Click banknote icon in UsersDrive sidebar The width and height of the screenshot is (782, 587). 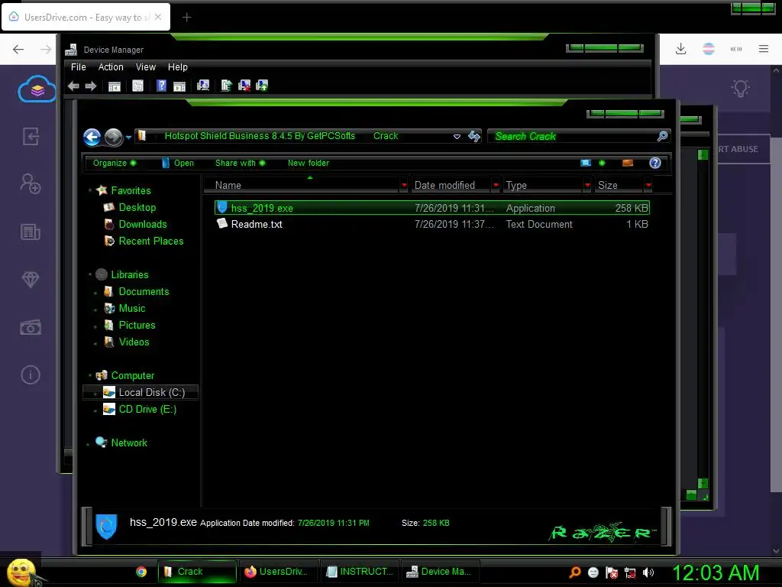click(31, 327)
